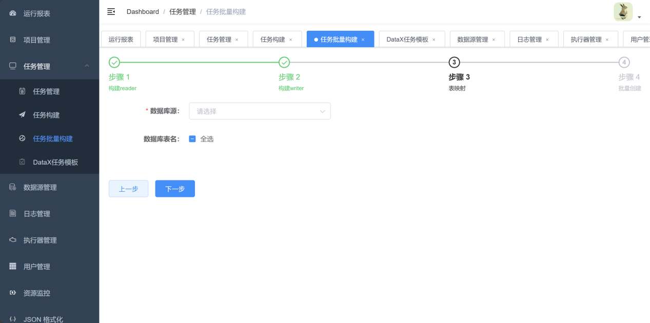This screenshot has width=650, height=323.
Task: Click the 日志管理 sidebar icon
Action: (x=13, y=214)
